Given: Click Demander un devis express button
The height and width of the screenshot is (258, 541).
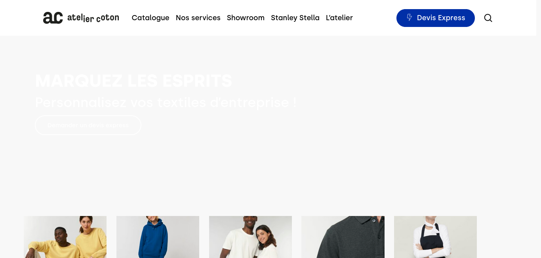Looking at the screenshot, I should point(88,125).
